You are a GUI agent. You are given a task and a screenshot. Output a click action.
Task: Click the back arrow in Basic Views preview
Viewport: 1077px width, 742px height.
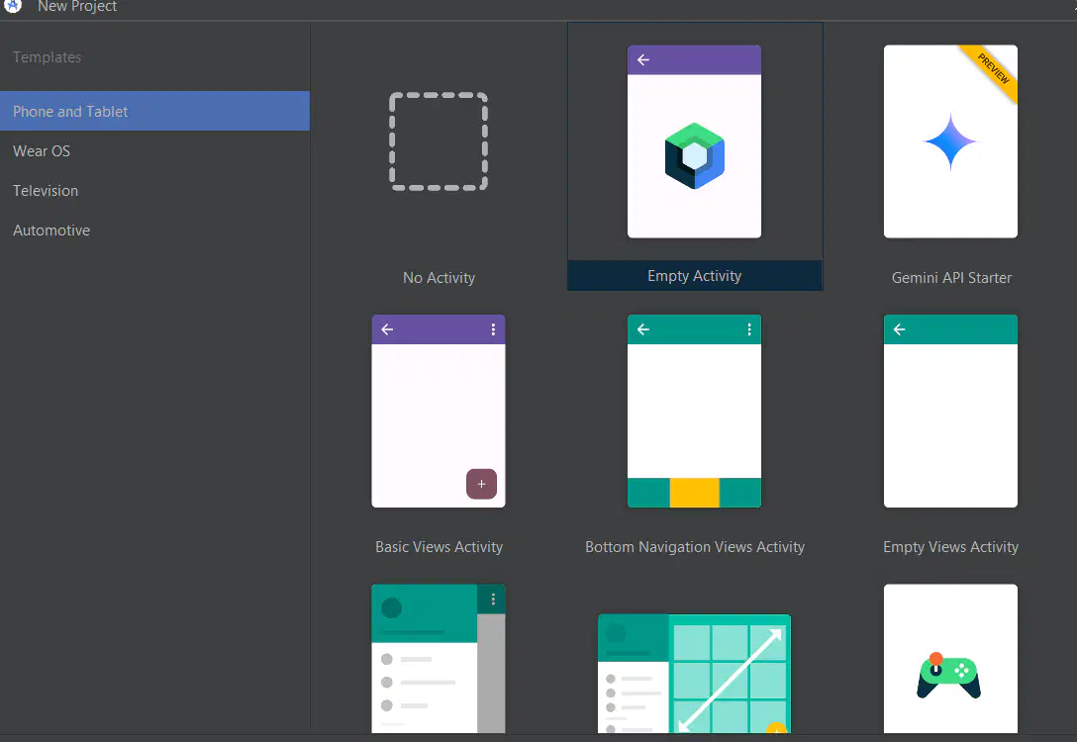coord(387,329)
